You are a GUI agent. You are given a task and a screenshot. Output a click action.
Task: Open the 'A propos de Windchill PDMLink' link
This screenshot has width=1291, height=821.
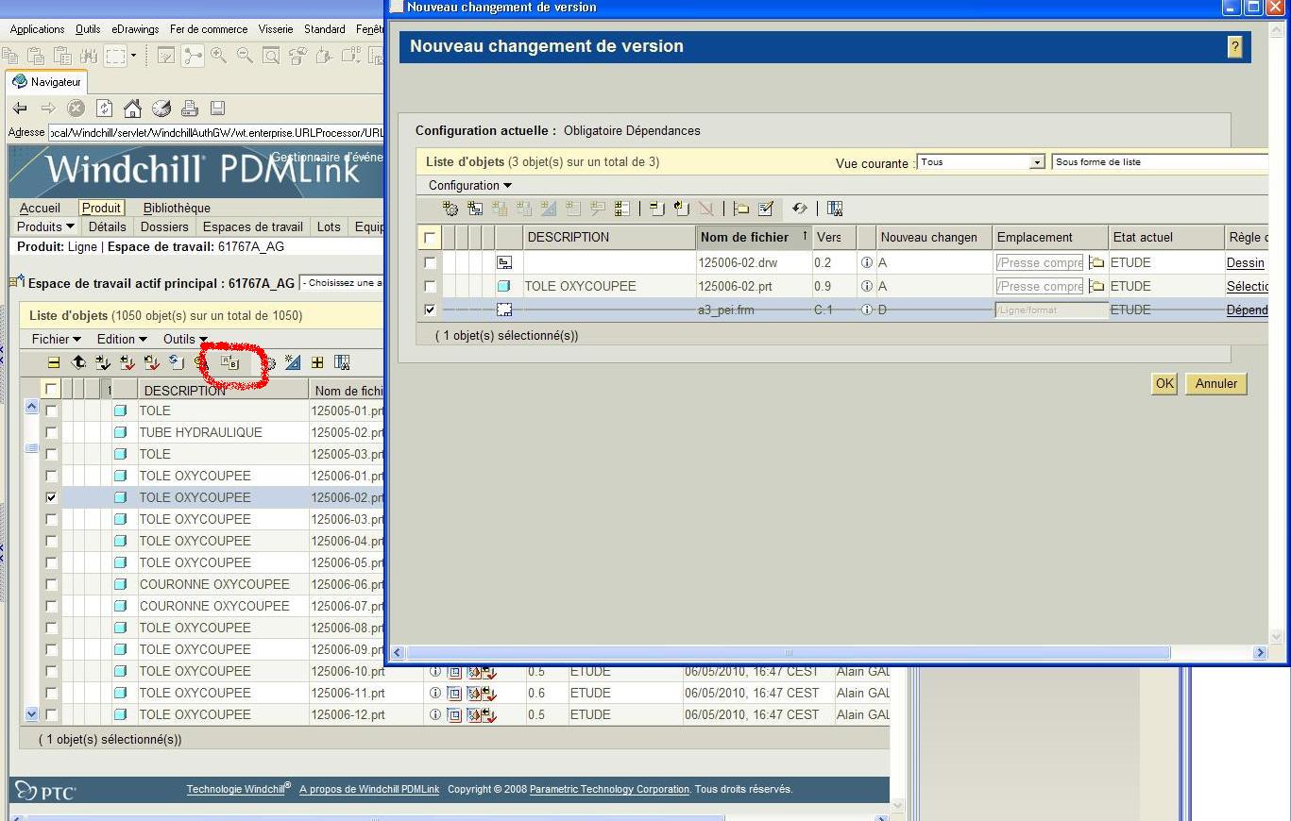tap(369, 789)
